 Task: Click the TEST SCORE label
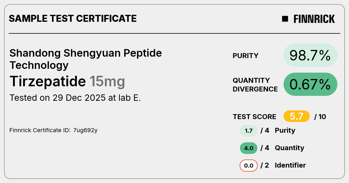tap(254, 117)
